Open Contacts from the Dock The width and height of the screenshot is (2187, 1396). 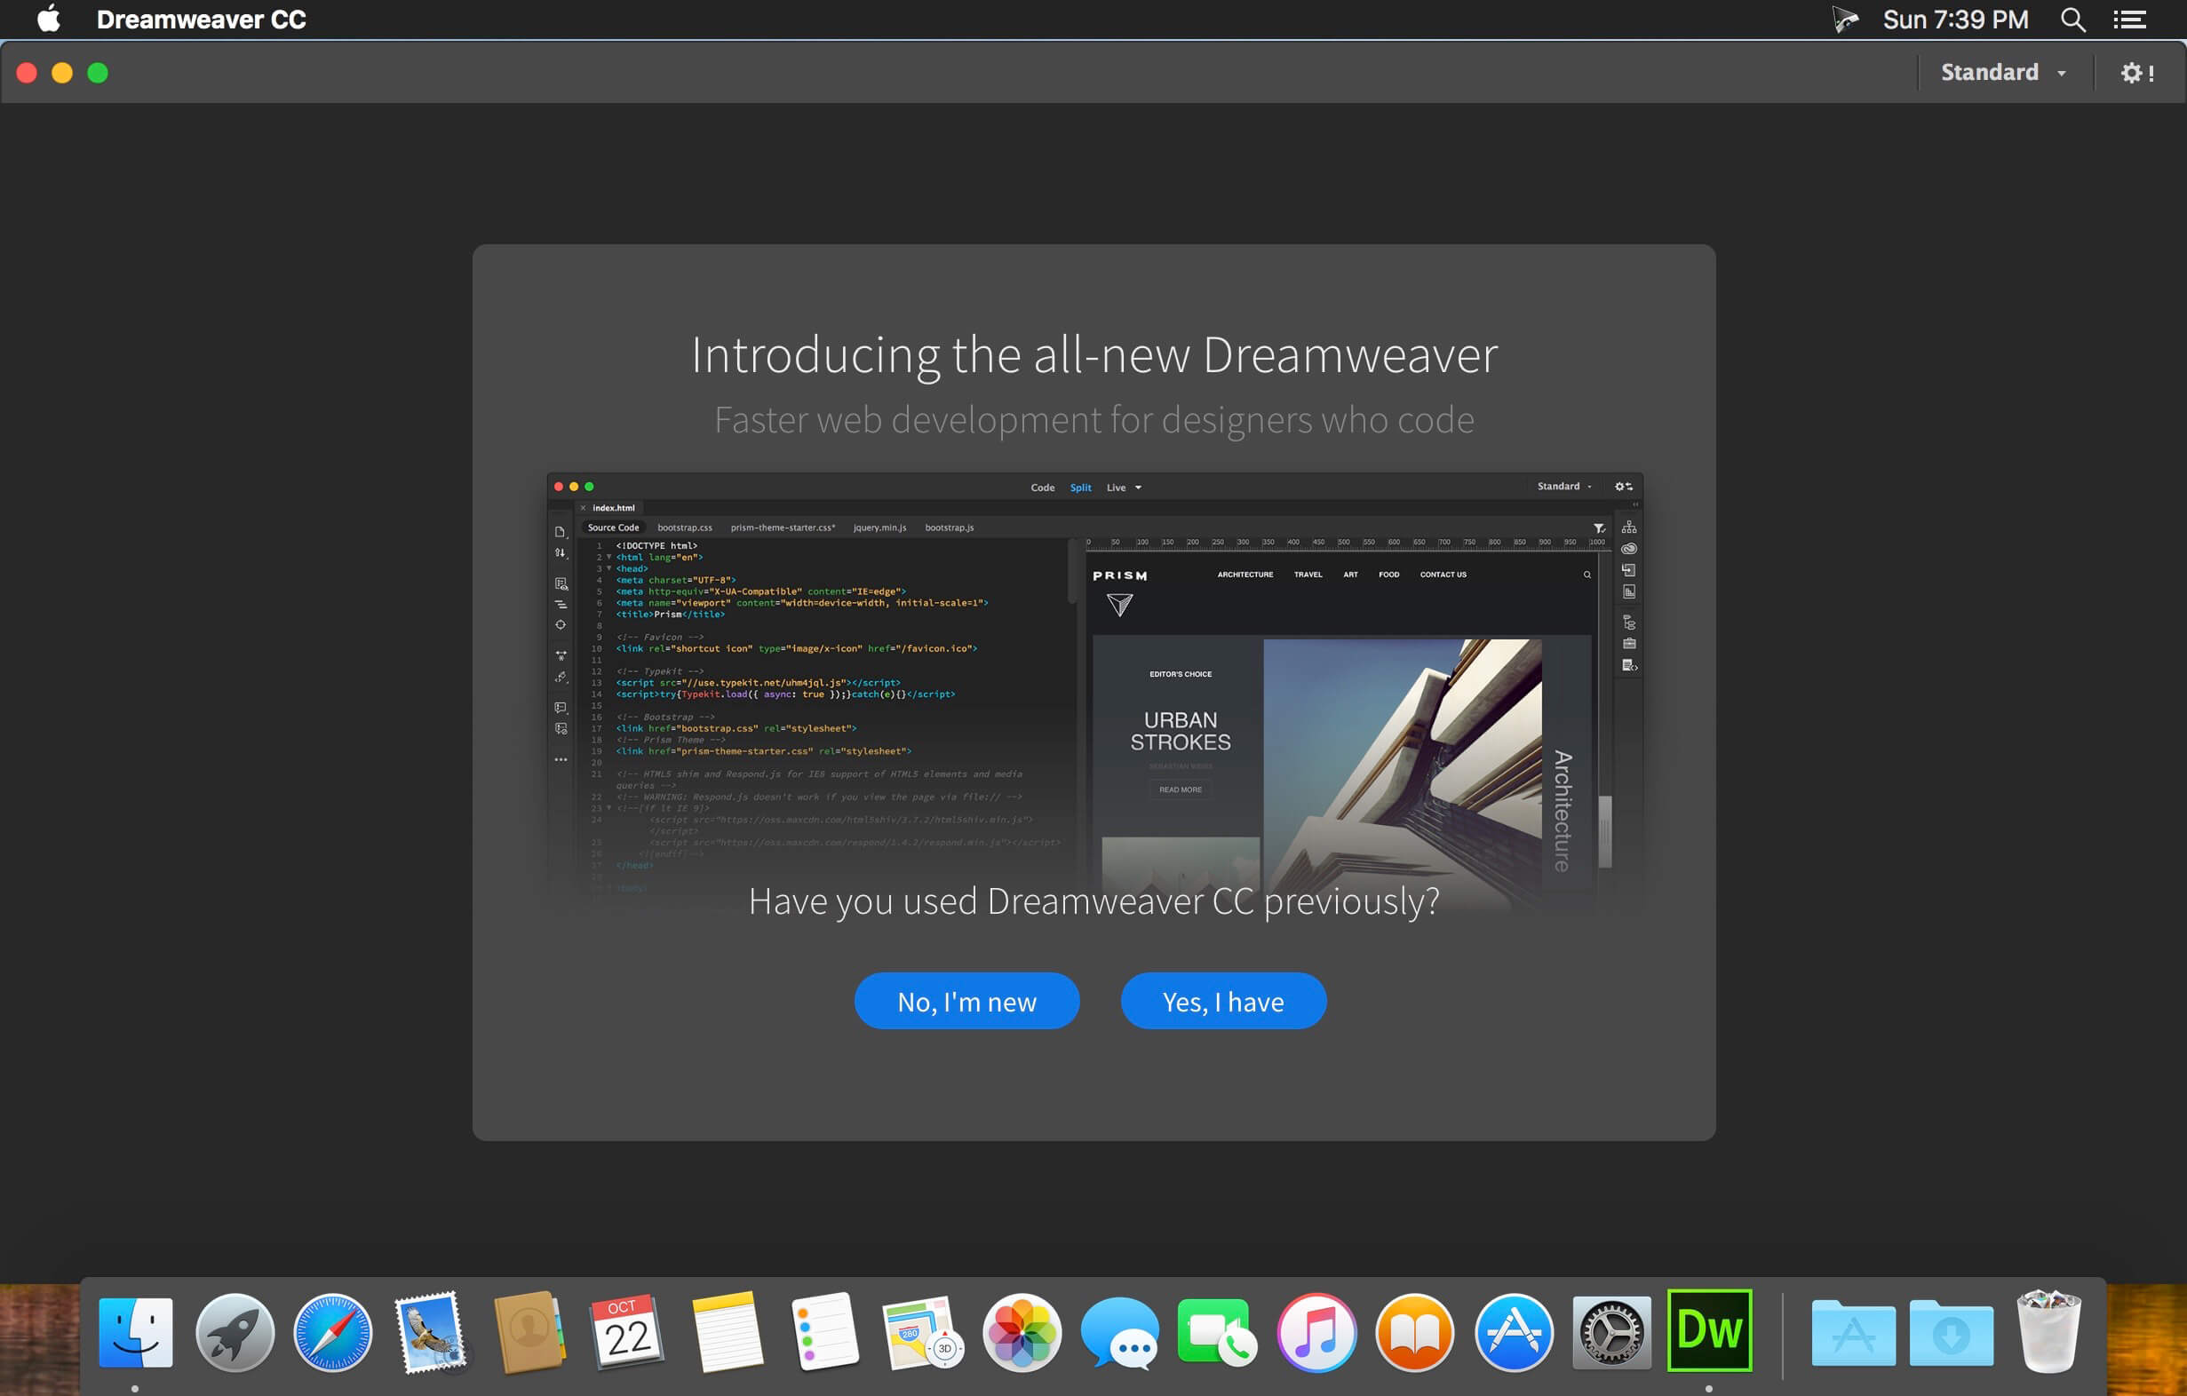click(x=529, y=1331)
